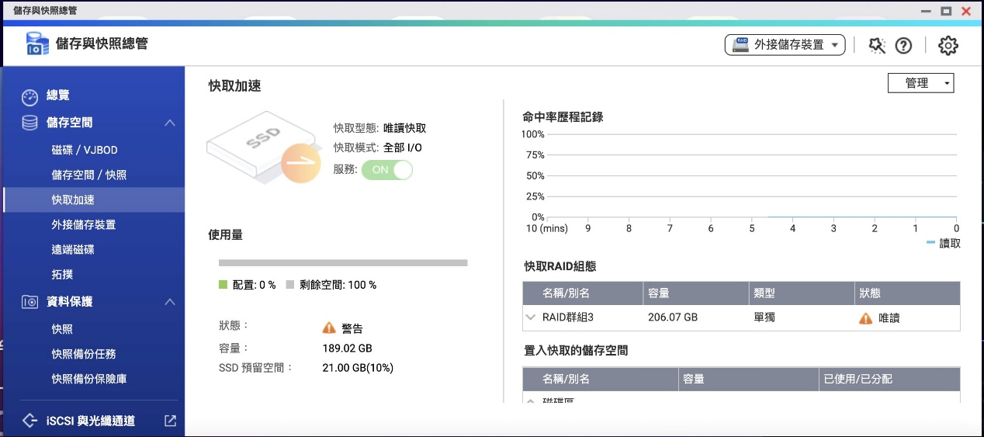Click the green 配置 legend swatch

click(x=223, y=285)
